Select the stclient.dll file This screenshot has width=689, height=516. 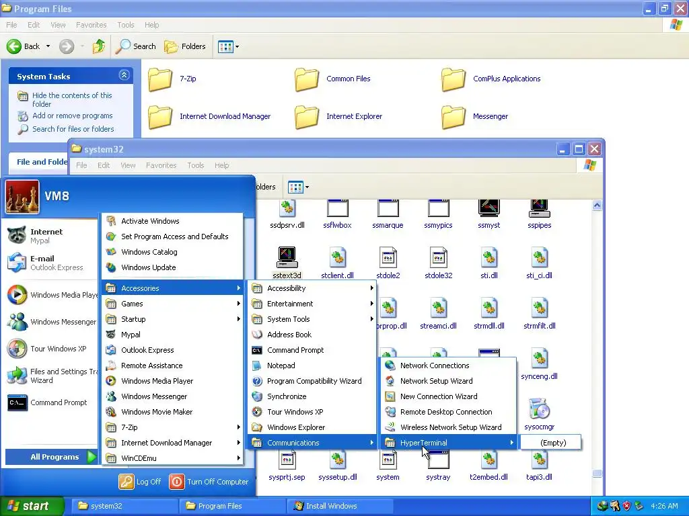[338, 257]
